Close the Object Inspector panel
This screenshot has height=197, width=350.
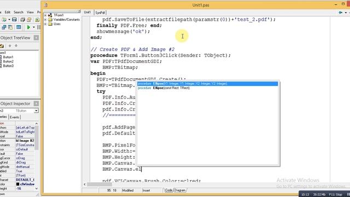36,103
